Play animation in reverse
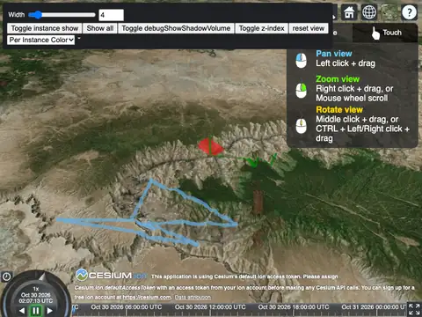This screenshot has height=317, width=422. pos(22,311)
